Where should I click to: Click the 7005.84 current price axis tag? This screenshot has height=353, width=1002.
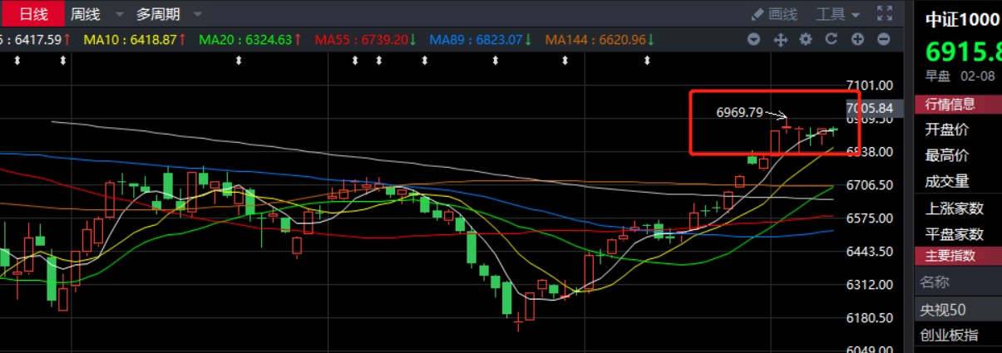pyautogui.click(x=870, y=108)
